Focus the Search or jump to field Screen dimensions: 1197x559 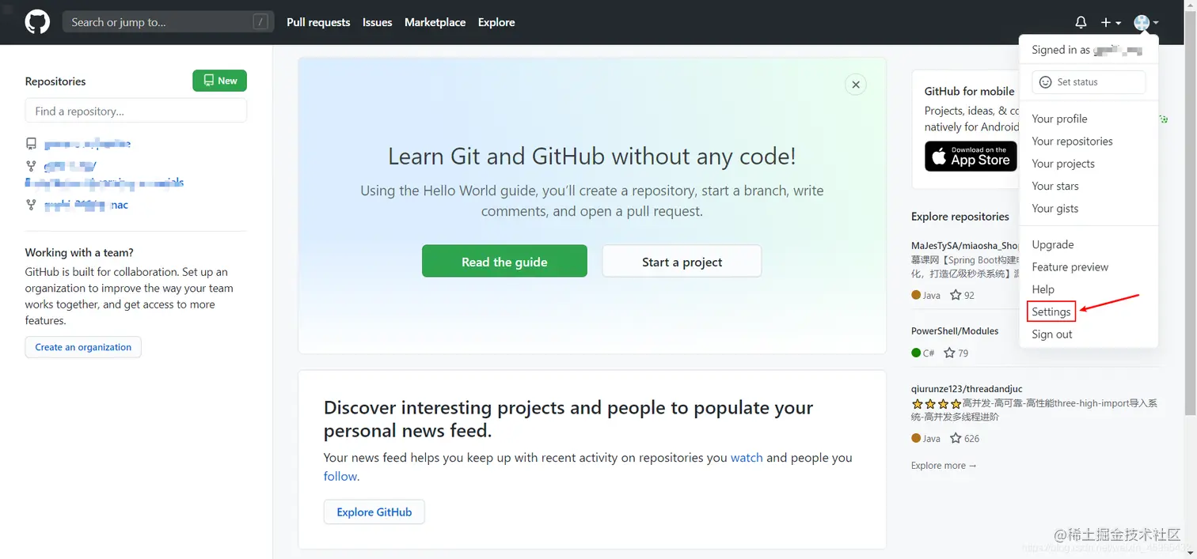tap(168, 22)
